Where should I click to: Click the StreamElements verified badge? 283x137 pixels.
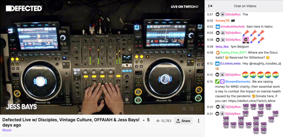tap(222, 82)
